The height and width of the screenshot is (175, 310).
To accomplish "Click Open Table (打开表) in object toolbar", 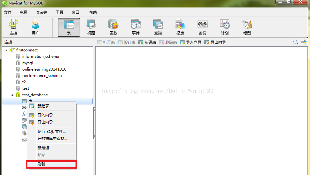I will (106, 42).
